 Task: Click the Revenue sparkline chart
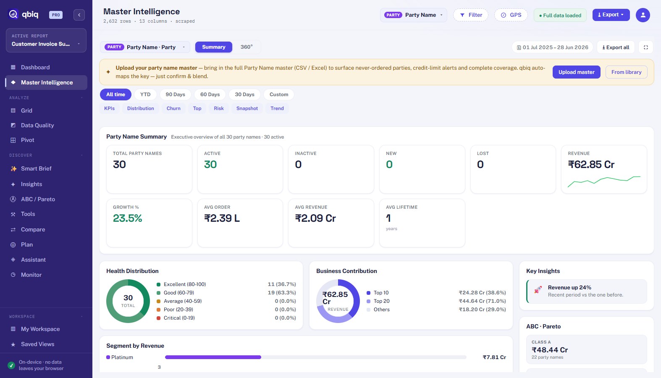[x=604, y=181]
